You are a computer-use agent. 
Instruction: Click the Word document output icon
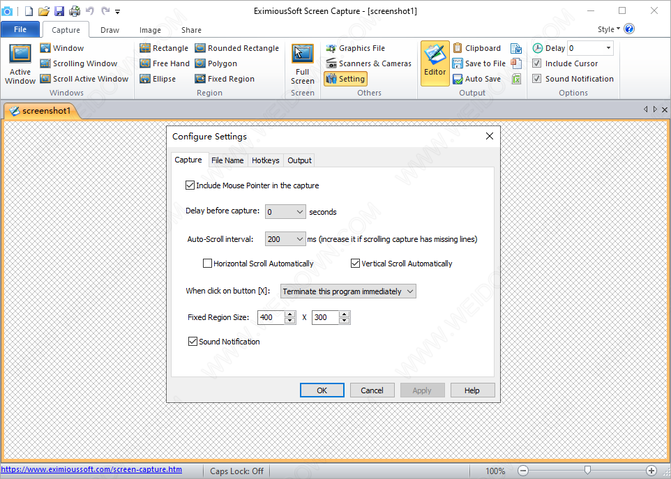tap(517, 48)
